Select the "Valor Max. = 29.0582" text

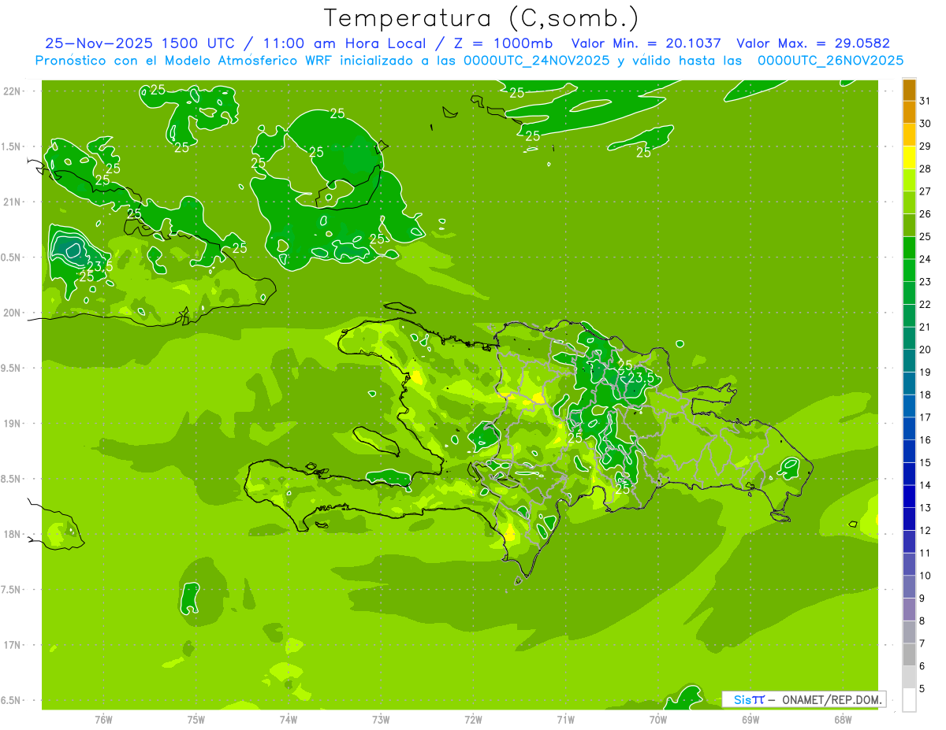coord(813,43)
